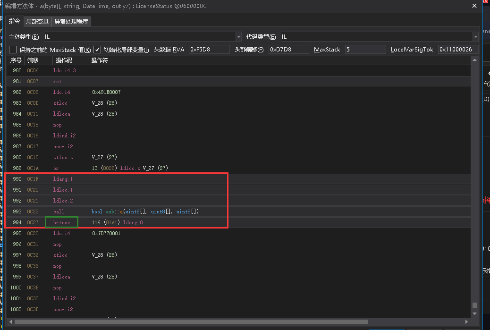Click the ldarg.1 instruction at offset 0C1F

click(63, 179)
